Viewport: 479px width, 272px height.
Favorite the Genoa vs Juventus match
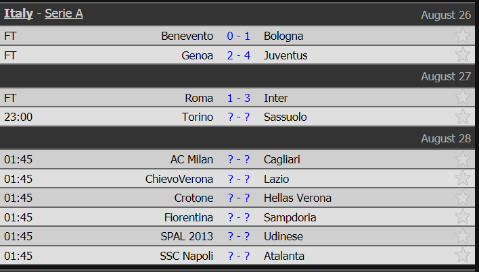(463, 55)
